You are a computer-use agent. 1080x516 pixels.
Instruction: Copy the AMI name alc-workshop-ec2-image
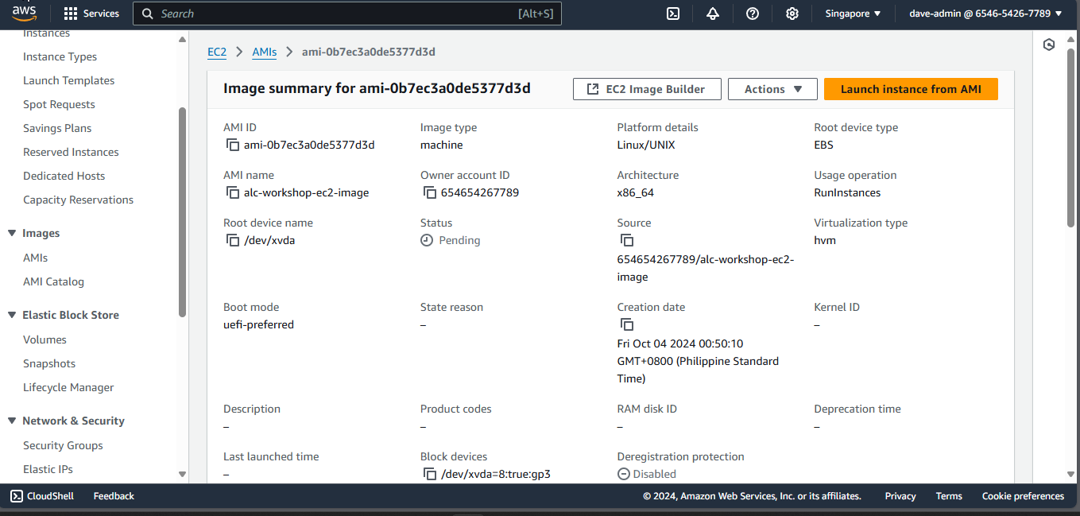[233, 192]
